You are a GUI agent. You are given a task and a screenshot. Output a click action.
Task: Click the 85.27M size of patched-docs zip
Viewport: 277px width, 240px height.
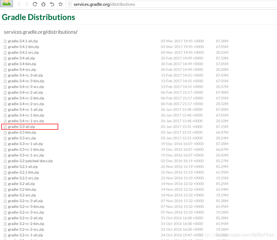click(x=222, y=161)
